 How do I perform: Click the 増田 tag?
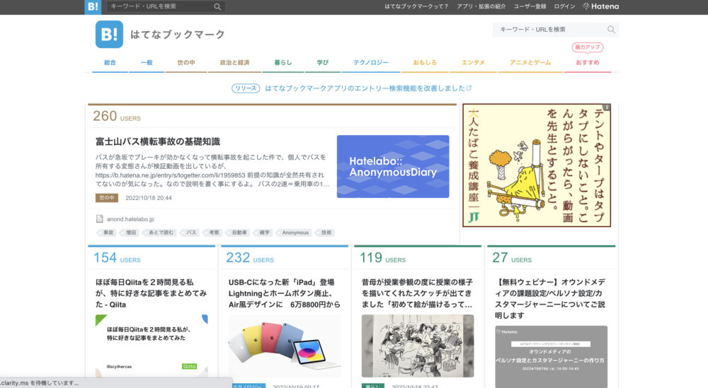130,233
